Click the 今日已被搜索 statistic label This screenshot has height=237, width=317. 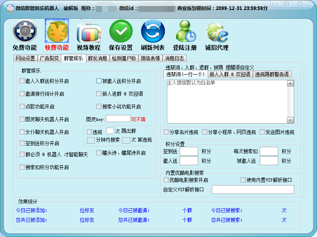(x=227, y=210)
